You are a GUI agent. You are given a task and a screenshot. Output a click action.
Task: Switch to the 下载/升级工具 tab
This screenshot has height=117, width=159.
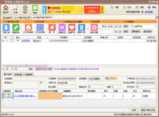22,17
